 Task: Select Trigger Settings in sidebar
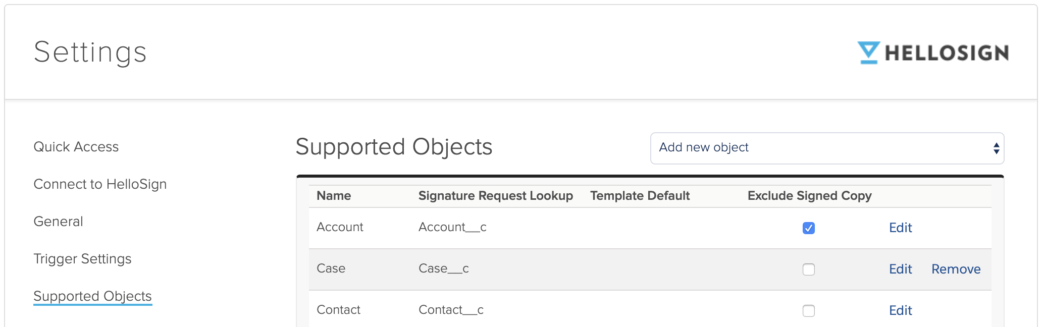coord(82,259)
